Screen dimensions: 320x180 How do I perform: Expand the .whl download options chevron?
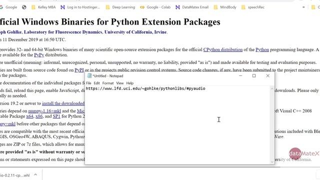coord(35,175)
